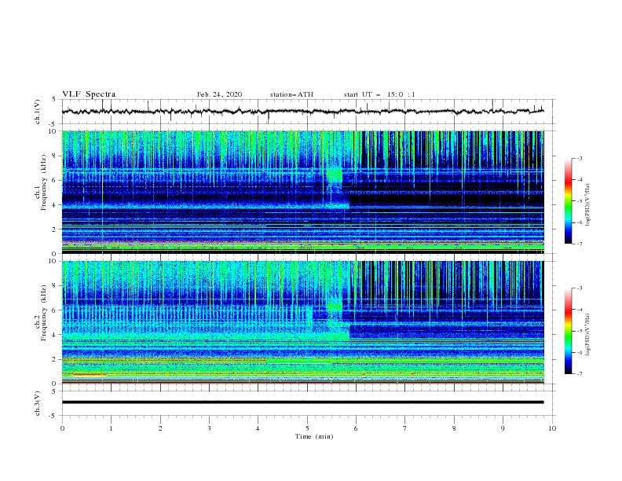Click the "Time (min)" axis label
This screenshot has height=481, width=622.
coord(314,436)
